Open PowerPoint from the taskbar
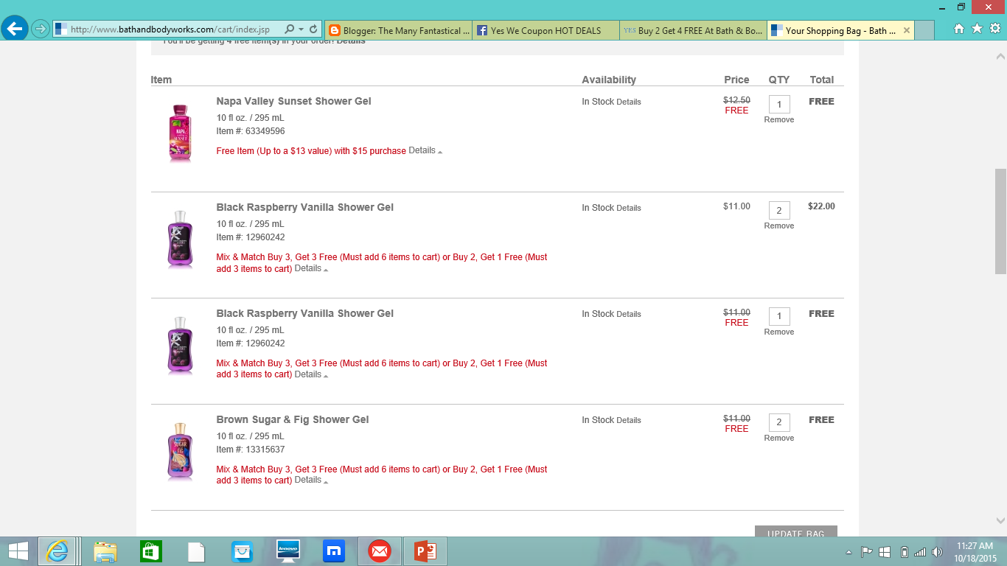1007x566 pixels. pos(425,551)
